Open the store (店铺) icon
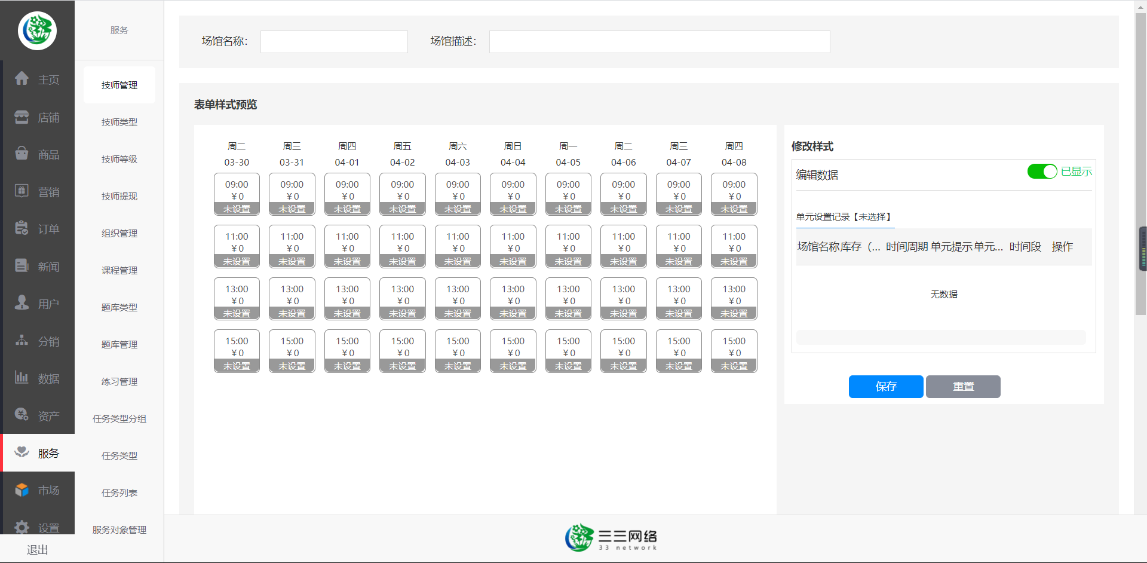1147x563 pixels. tap(22, 117)
